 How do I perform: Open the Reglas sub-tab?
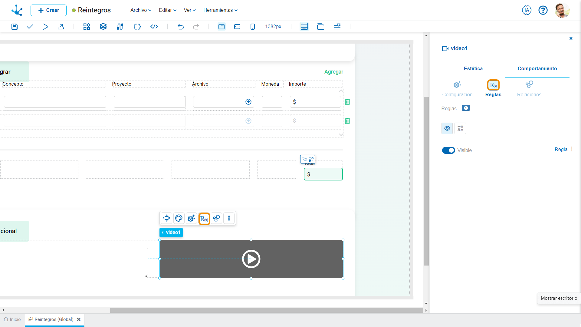click(493, 89)
